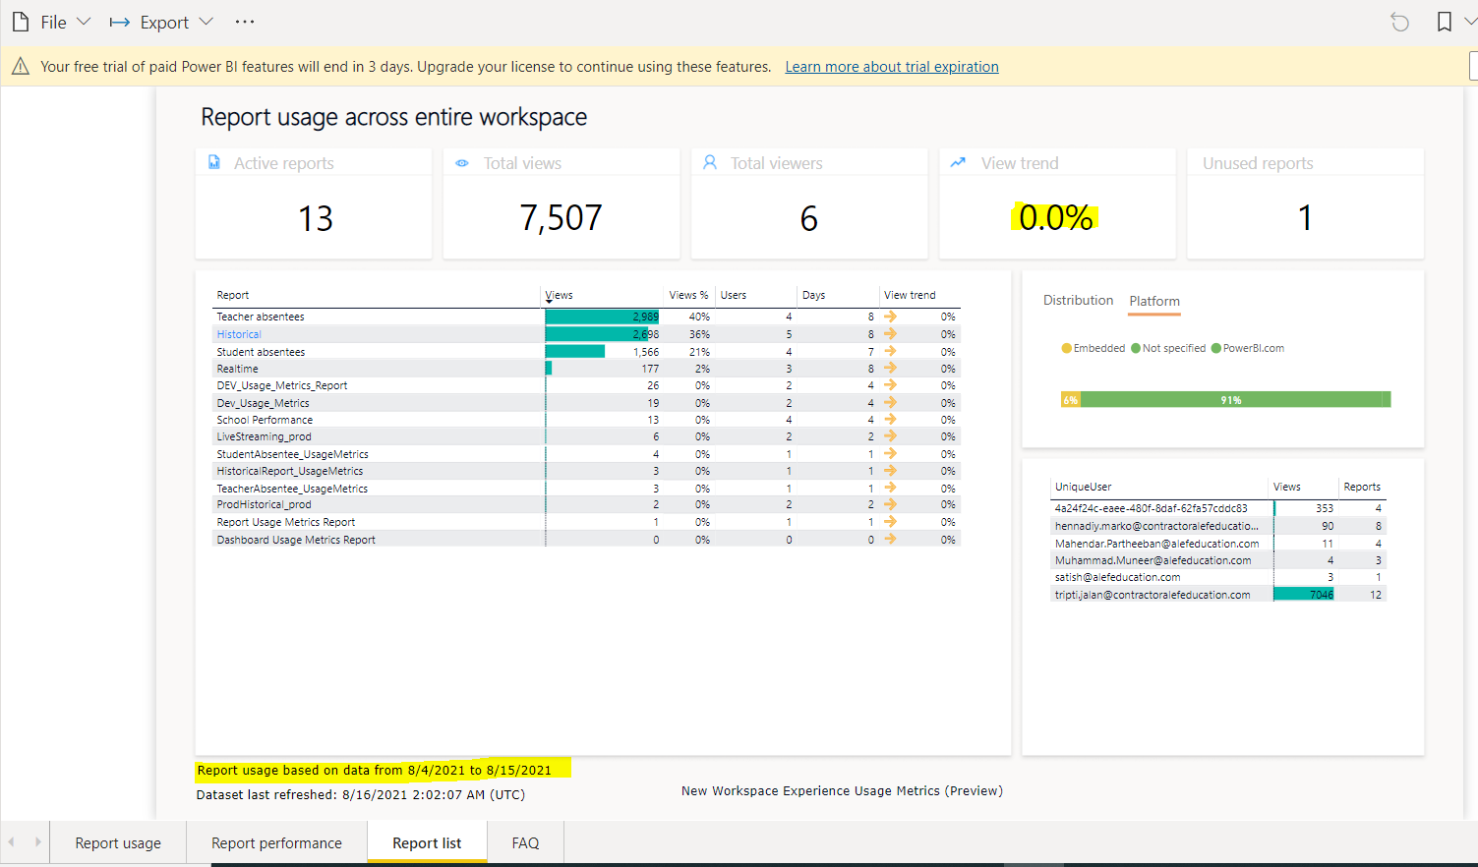1478x867 pixels.
Task: Click the Active reports card icon
Action: pos(214,162)
